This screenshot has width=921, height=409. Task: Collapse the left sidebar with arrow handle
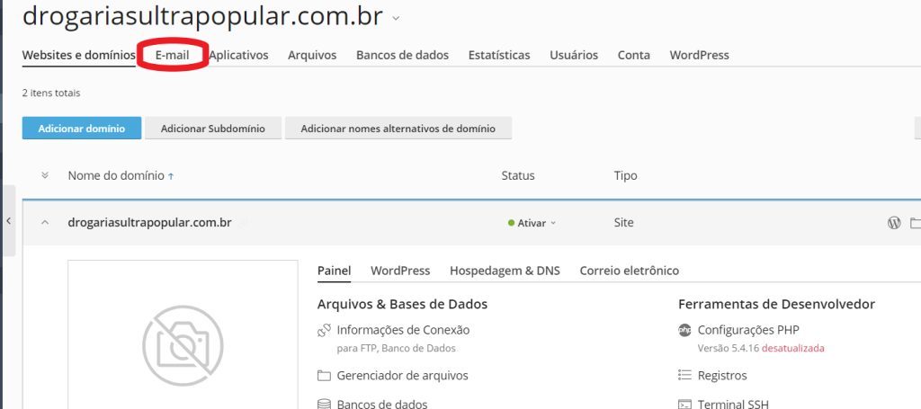pos(7,221)
